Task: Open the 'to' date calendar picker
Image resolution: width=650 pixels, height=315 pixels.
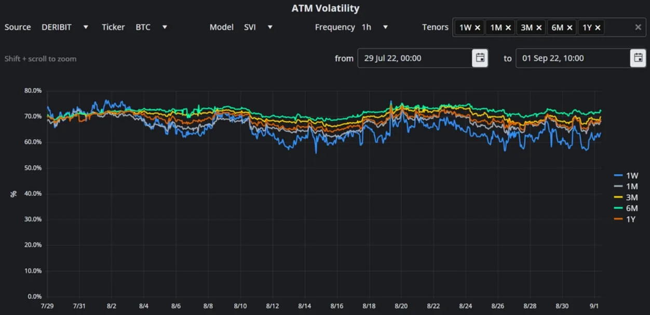Action: (x=638, y=58)
